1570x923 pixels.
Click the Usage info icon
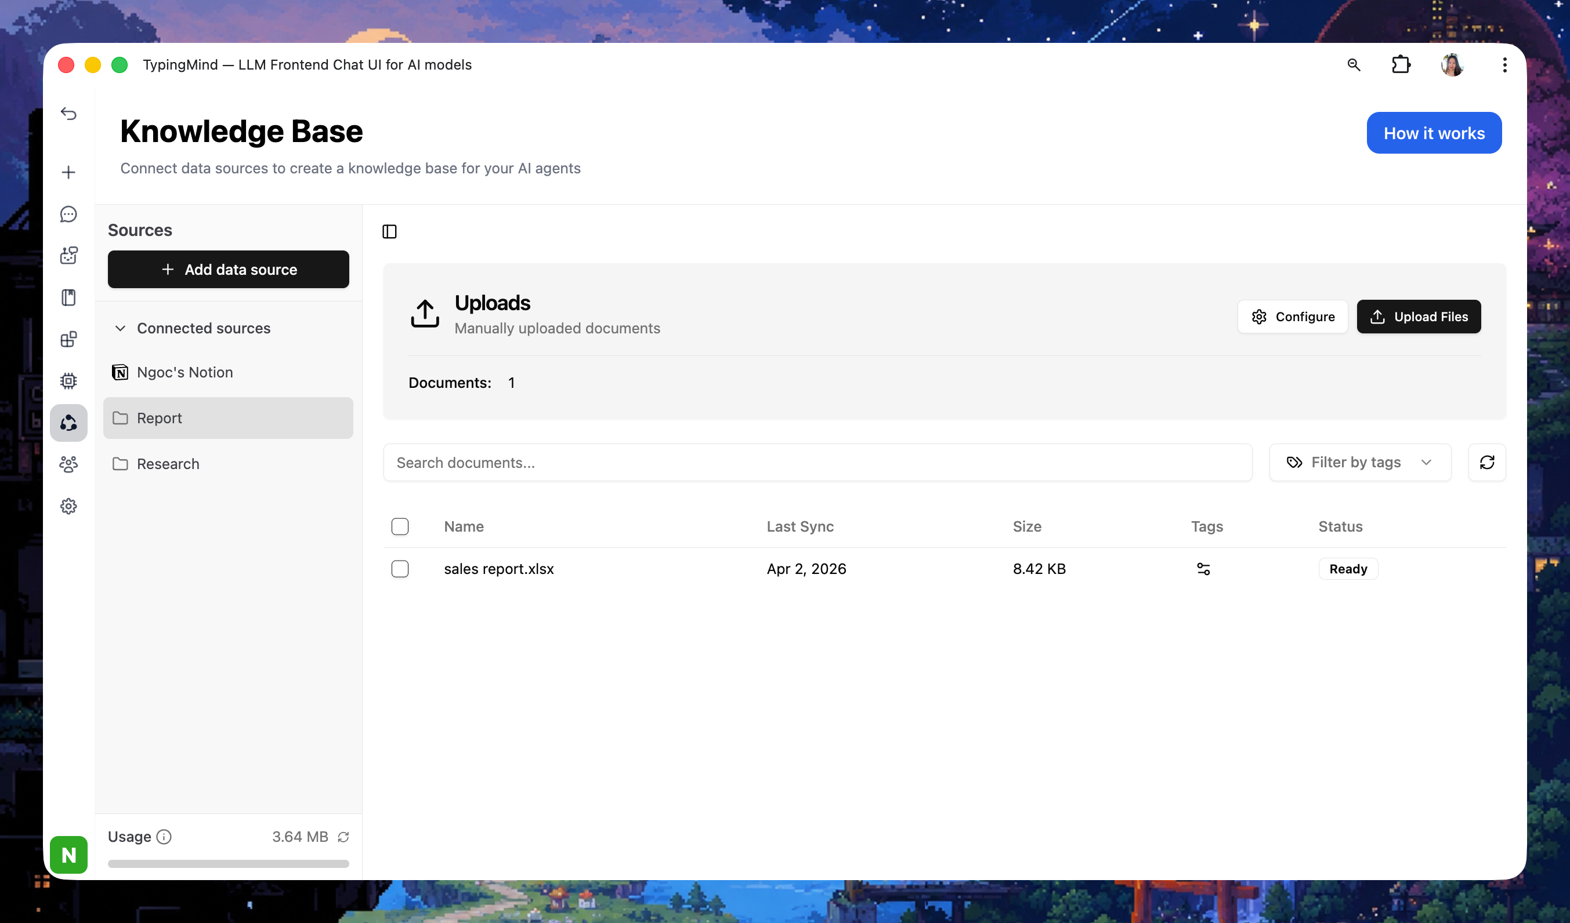[164, 837]
